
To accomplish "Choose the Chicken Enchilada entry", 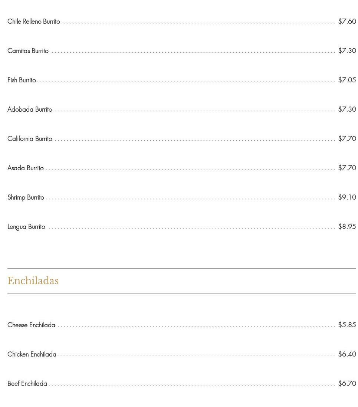I will tap(32, 354).
